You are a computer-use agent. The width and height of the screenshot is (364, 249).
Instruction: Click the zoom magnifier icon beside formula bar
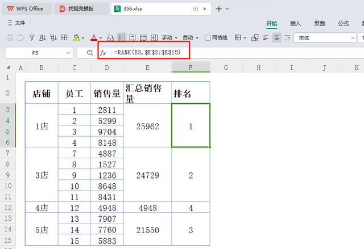pos(90,53)
